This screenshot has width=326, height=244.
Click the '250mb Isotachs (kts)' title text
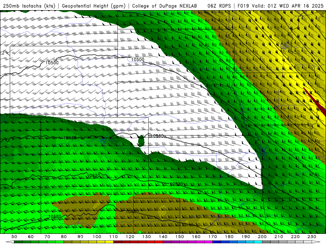point(29,6)
